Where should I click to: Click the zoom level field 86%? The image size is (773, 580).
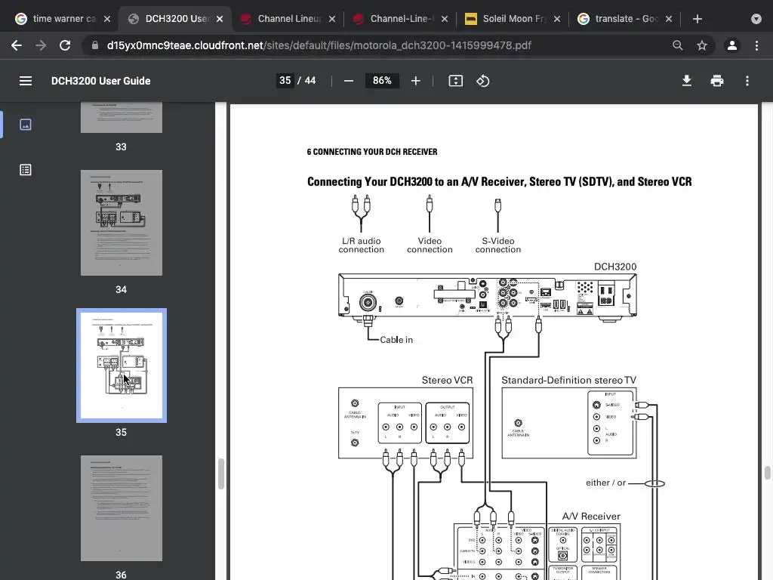(x=382, y=80)
